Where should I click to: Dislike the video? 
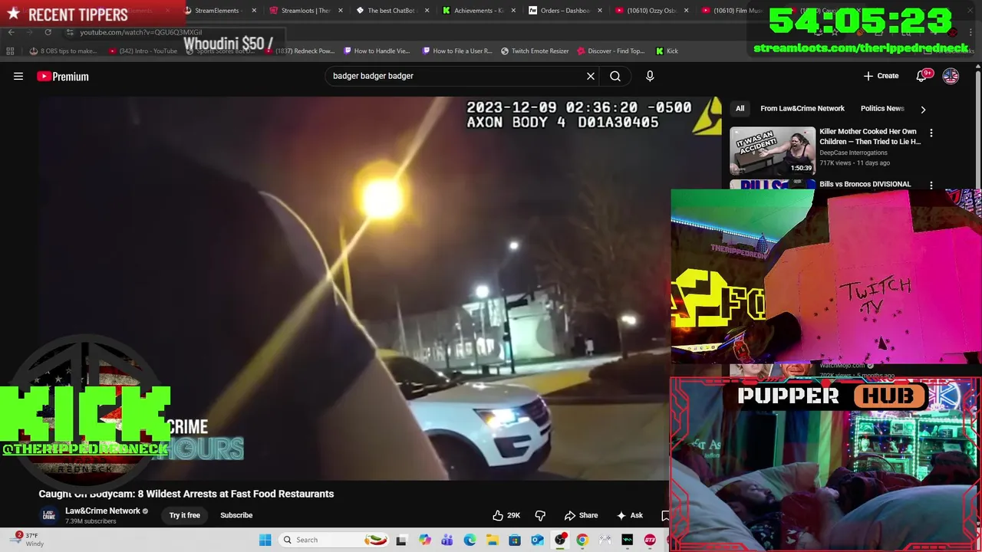[x=540, y=515]
